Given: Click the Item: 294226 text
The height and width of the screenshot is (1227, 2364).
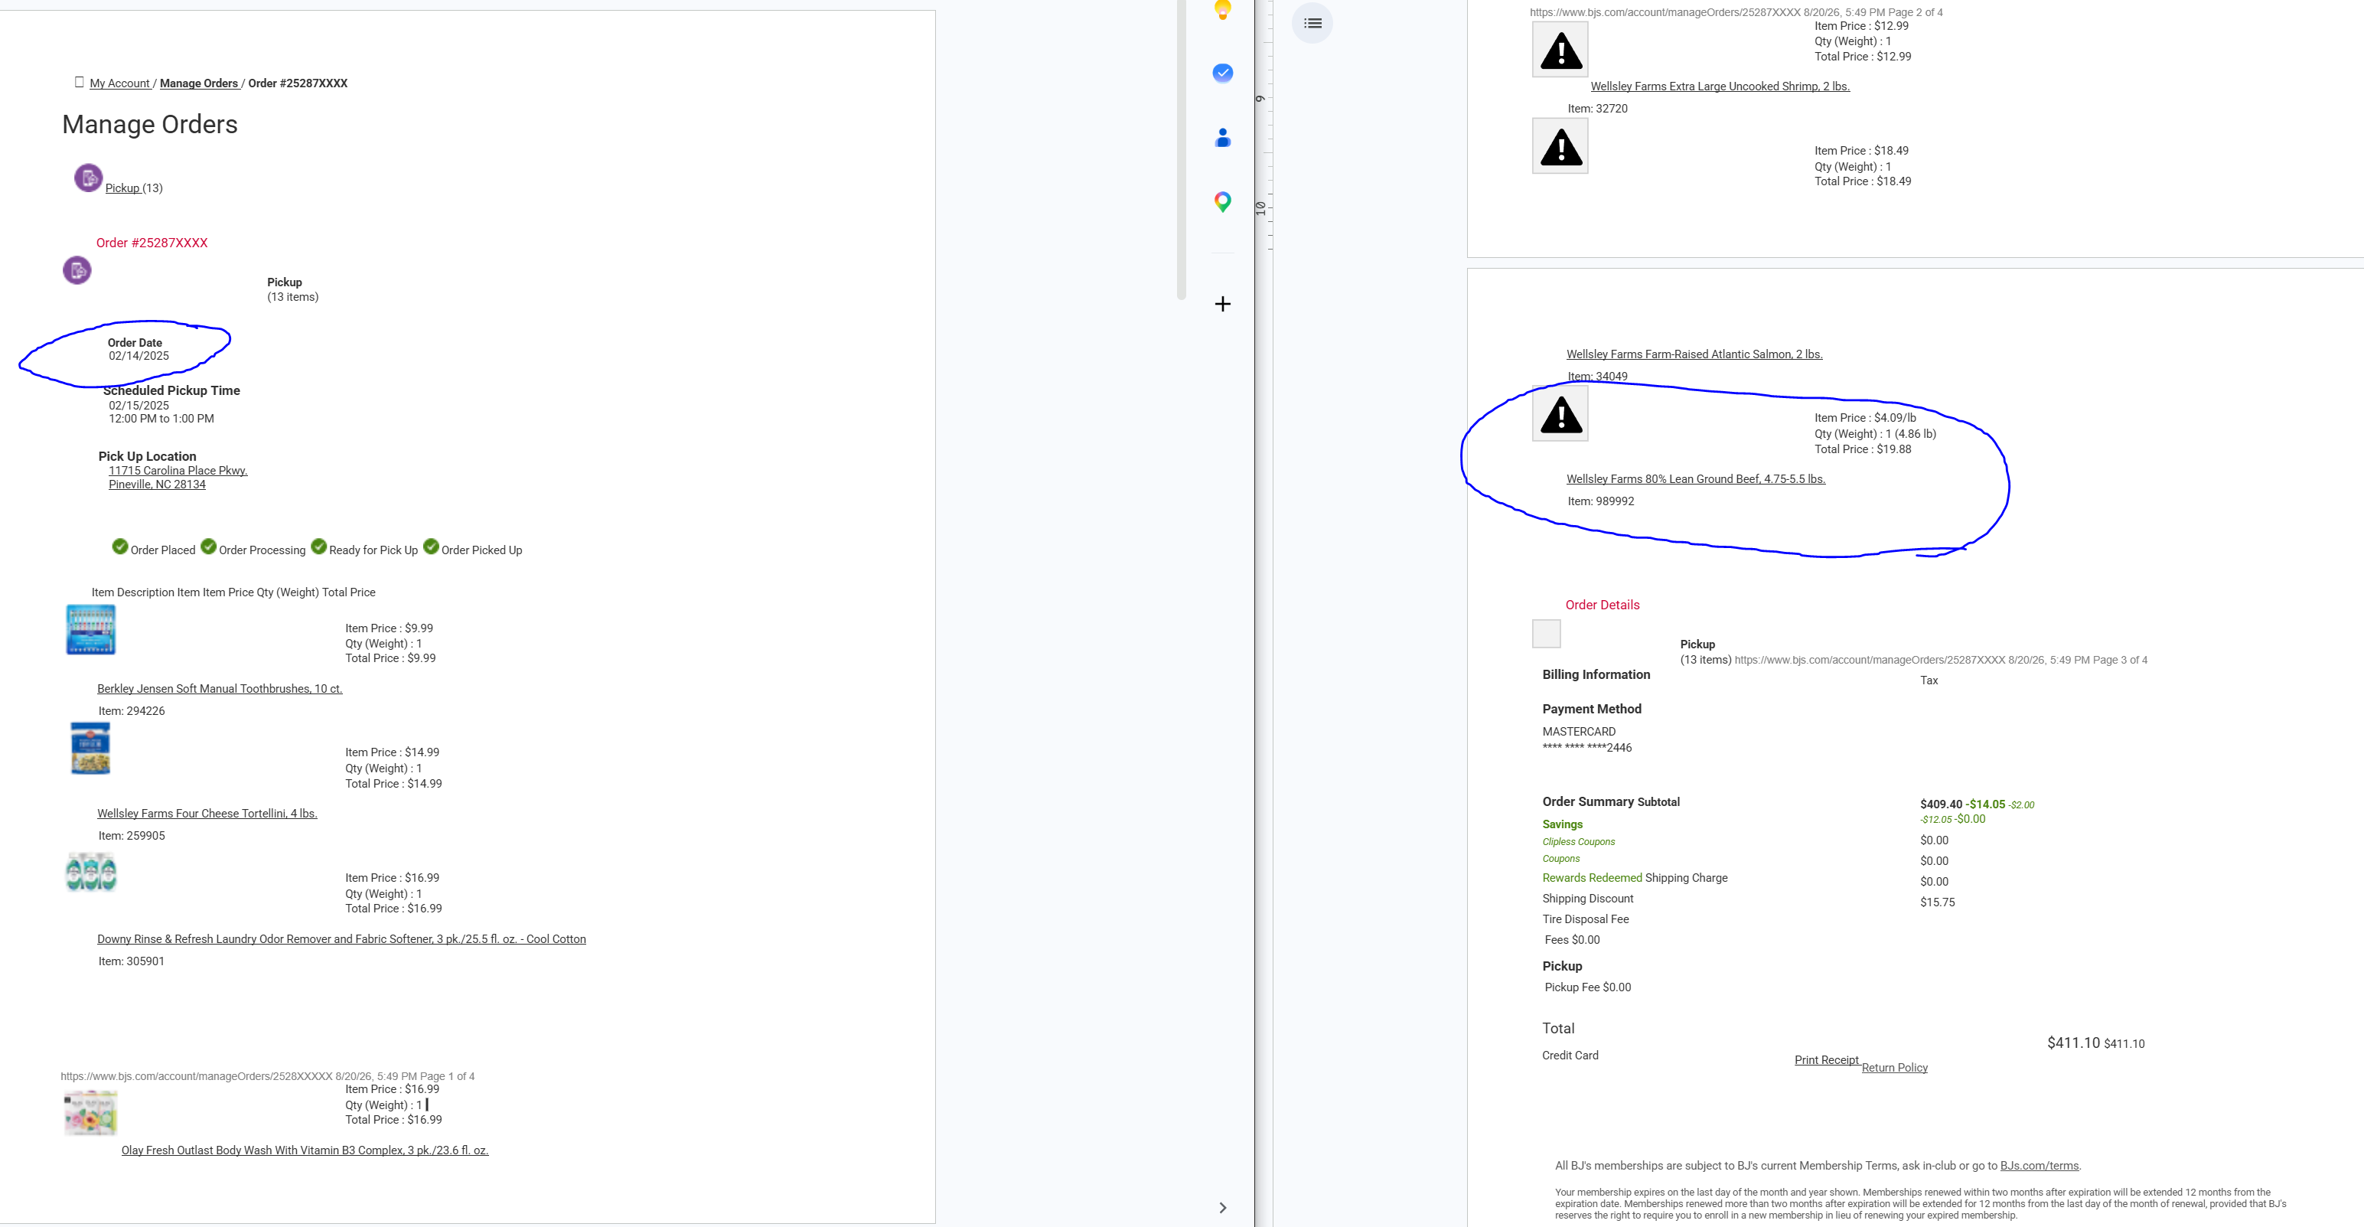Looking at the screenshot, I should click(x=131, y=711).
